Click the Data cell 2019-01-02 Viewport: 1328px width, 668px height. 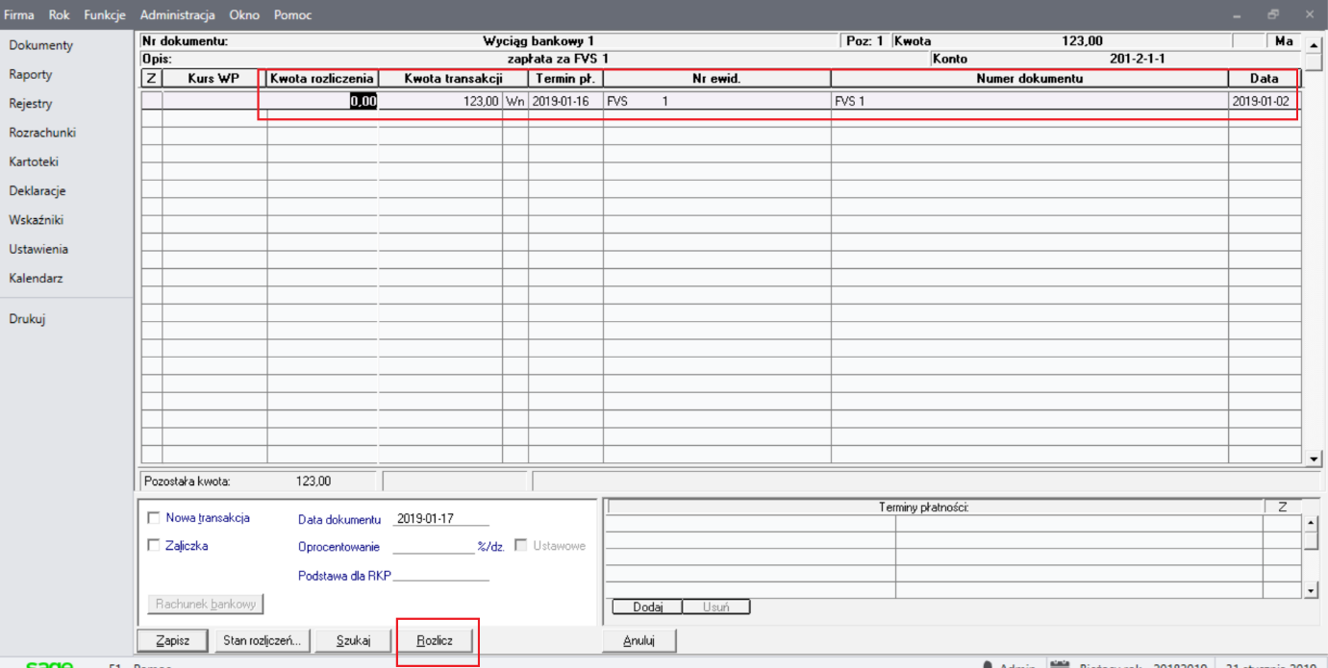(x=1265, y=100)
